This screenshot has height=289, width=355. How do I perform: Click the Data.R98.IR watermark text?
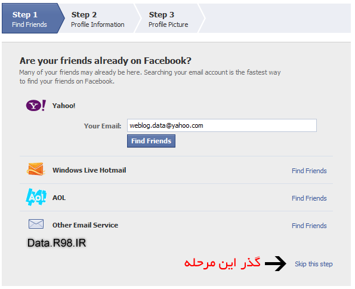(57, 243)
